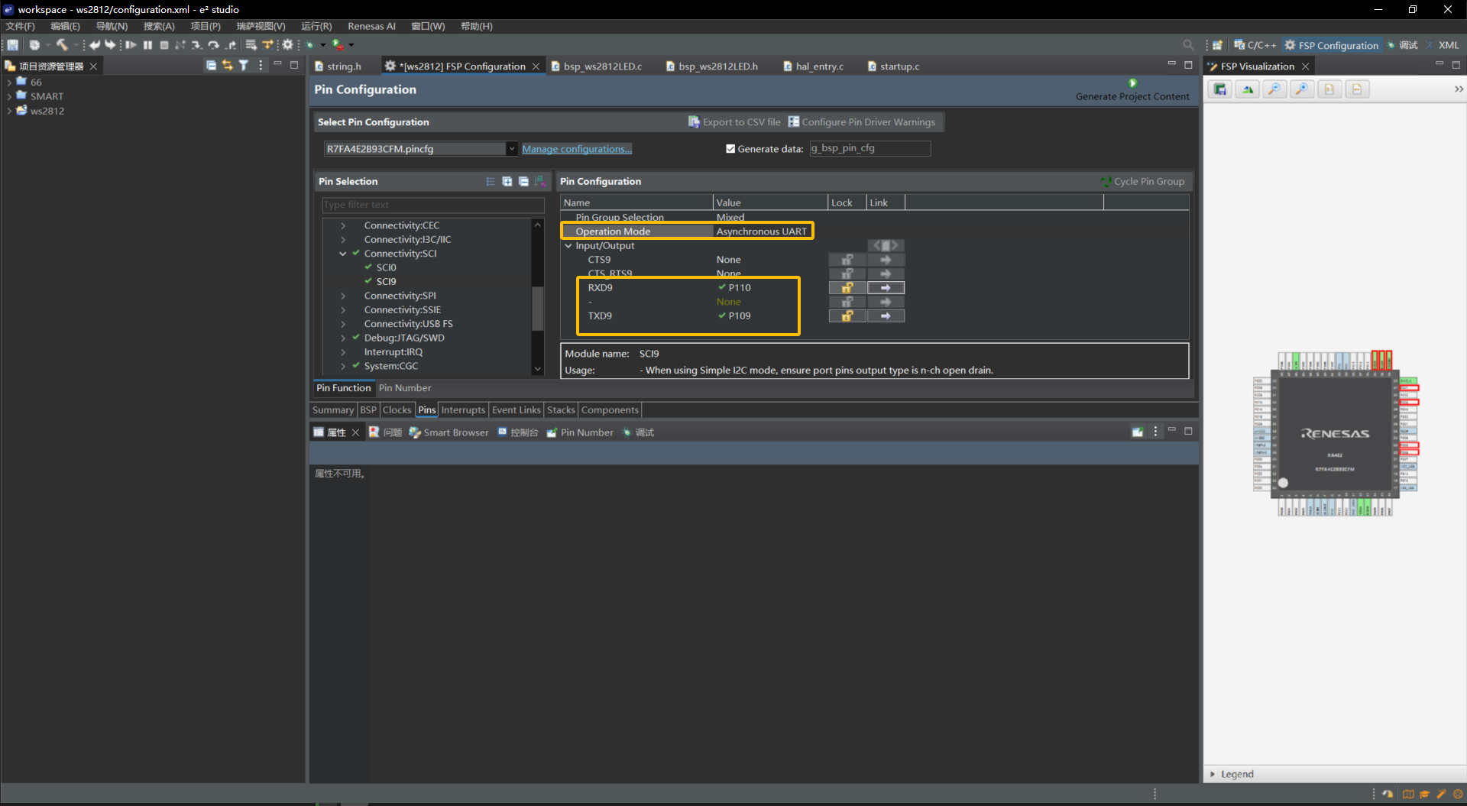The image size is (1467, 806).
Task: Toggle the Generate data checkbox
Action: [730, 149]
